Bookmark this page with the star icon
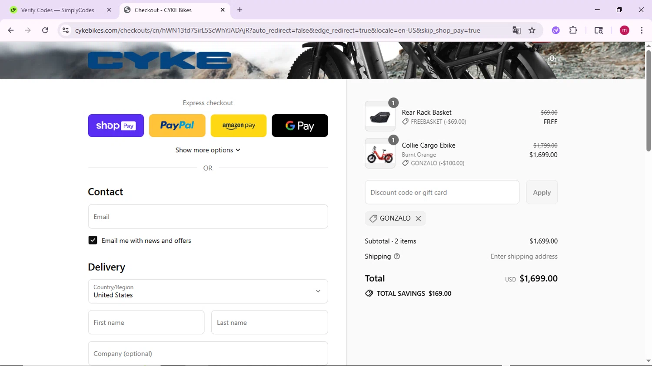This screenshot has height=366, width=652. click(x=532, y=30)
